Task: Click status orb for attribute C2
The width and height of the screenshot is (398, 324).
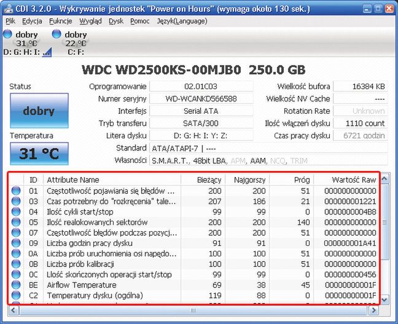Action: click(16, 295)
